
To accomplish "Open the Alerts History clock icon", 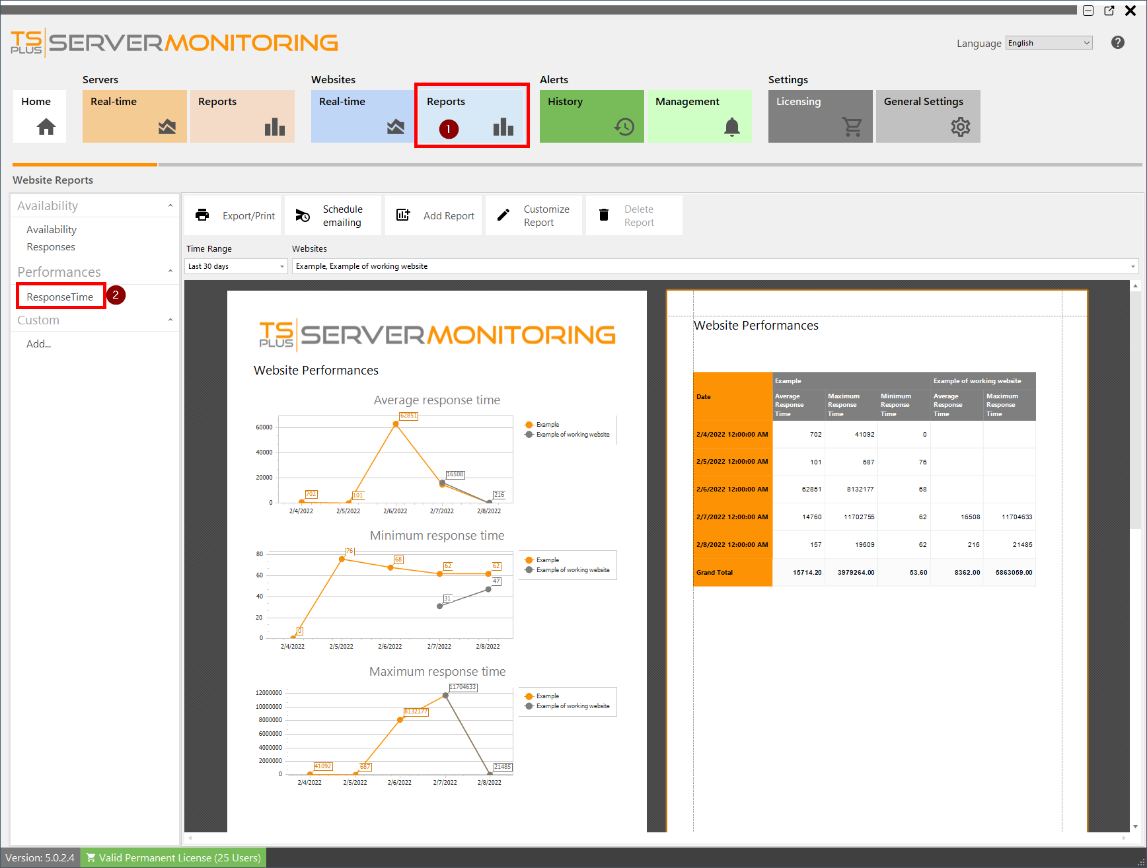I will [x=624, y=127].
